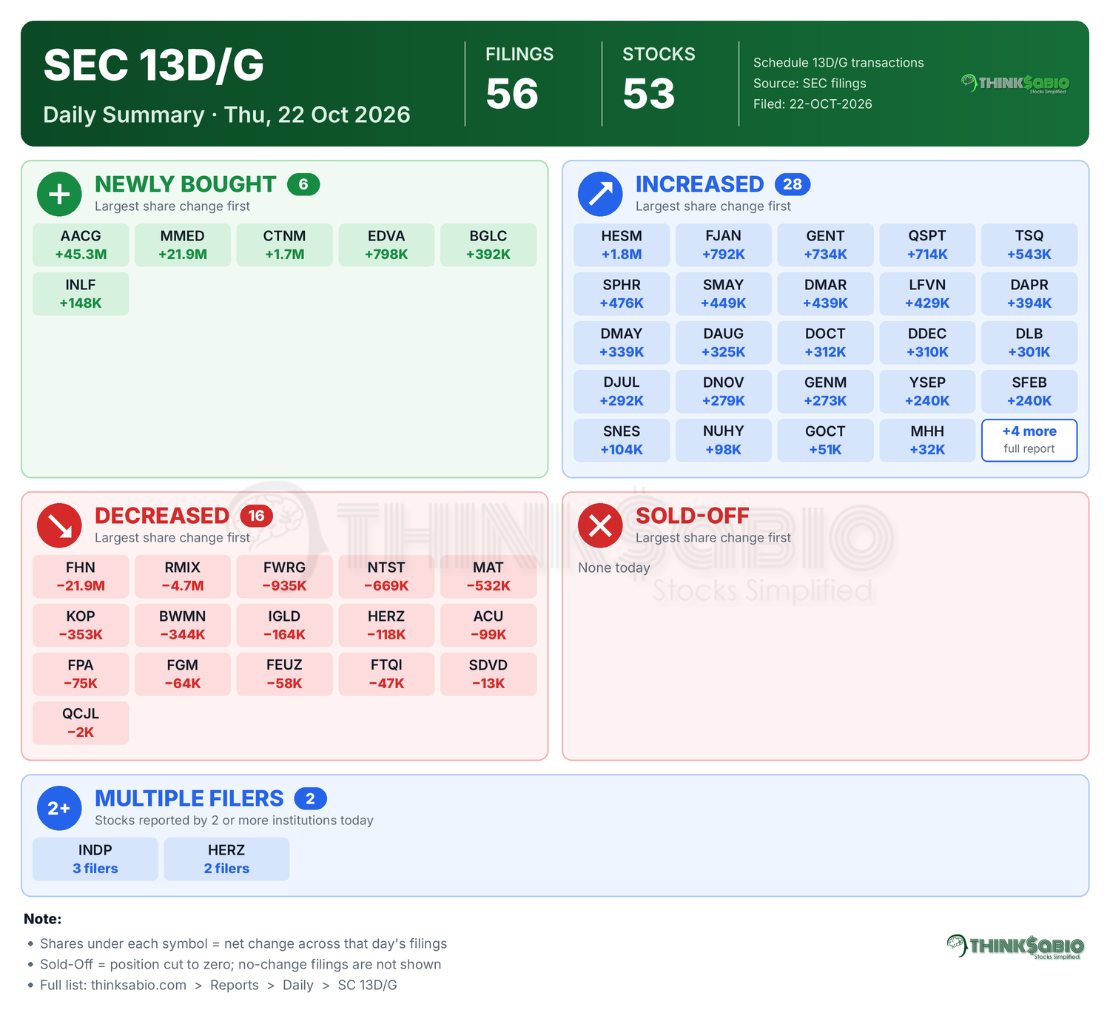Select the AACG +45.3M tile
This screenshot has height=1027, width=1110.
pos(81,245)
